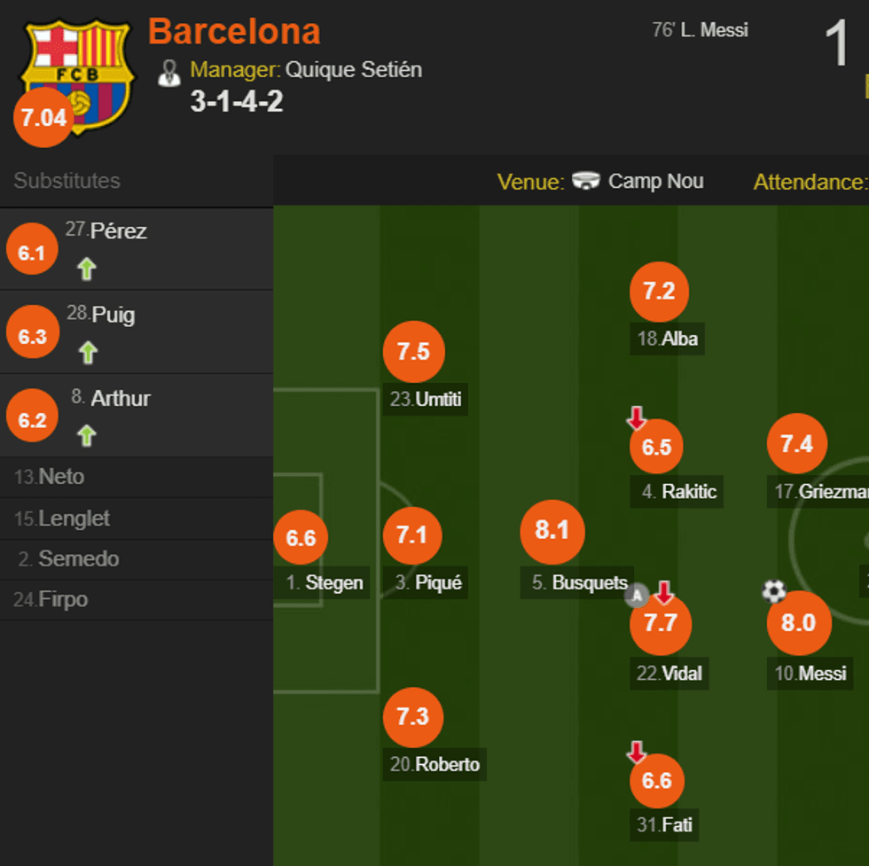Screen dimensions: 869x866
Task: Select substitute Neto in the bench list
Action: coord(50,477)
